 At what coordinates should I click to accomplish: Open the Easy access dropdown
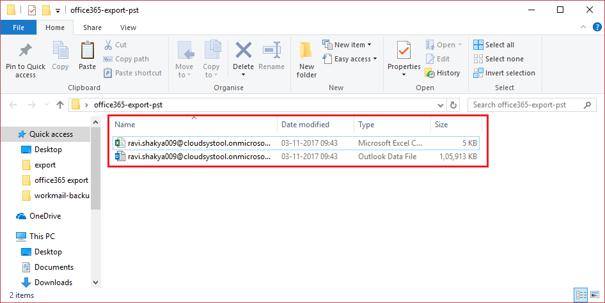(x=350, y=59)
